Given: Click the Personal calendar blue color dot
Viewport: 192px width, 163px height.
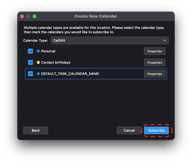Looking at the screenshot, I should pos(38,51).
